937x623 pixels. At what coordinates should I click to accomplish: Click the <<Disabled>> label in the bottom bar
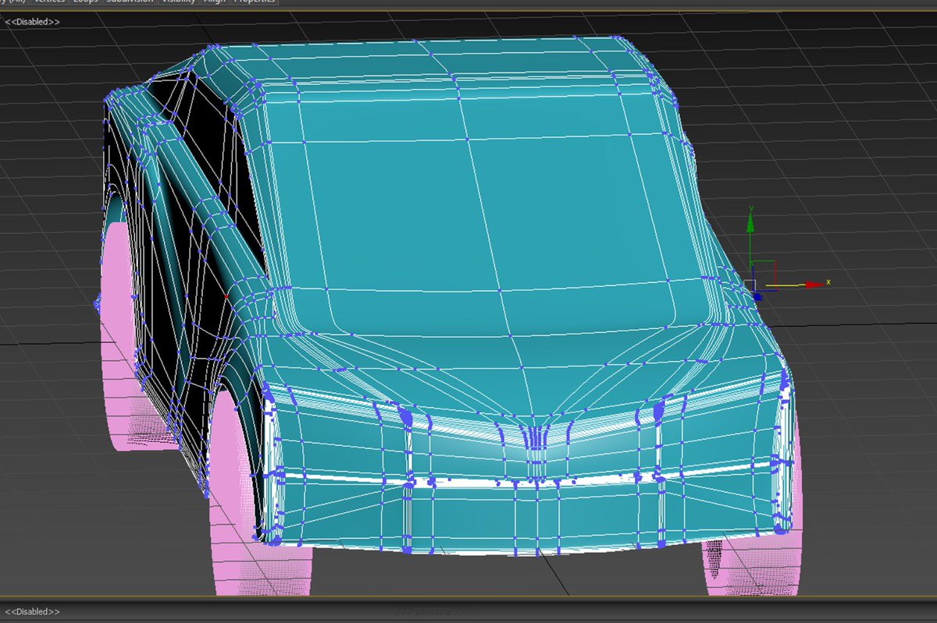[33, 612]
